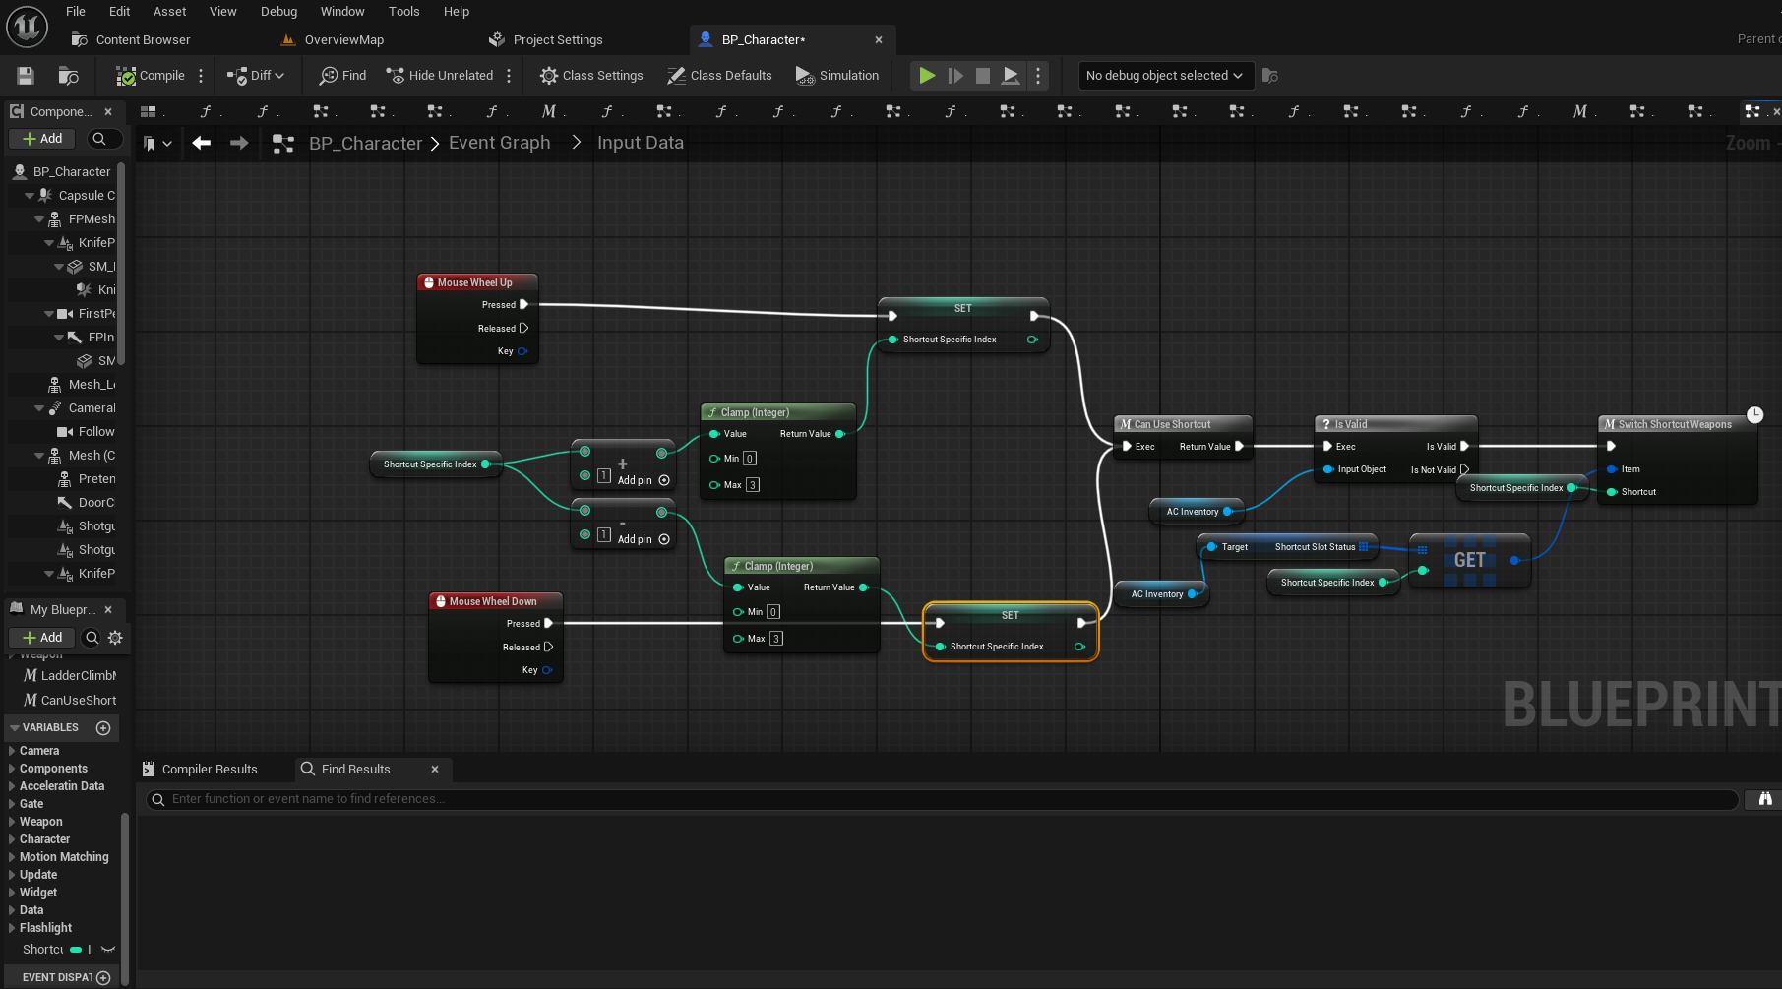
Task: Toggle the Simulation mode button
Action: click(837, 76)
